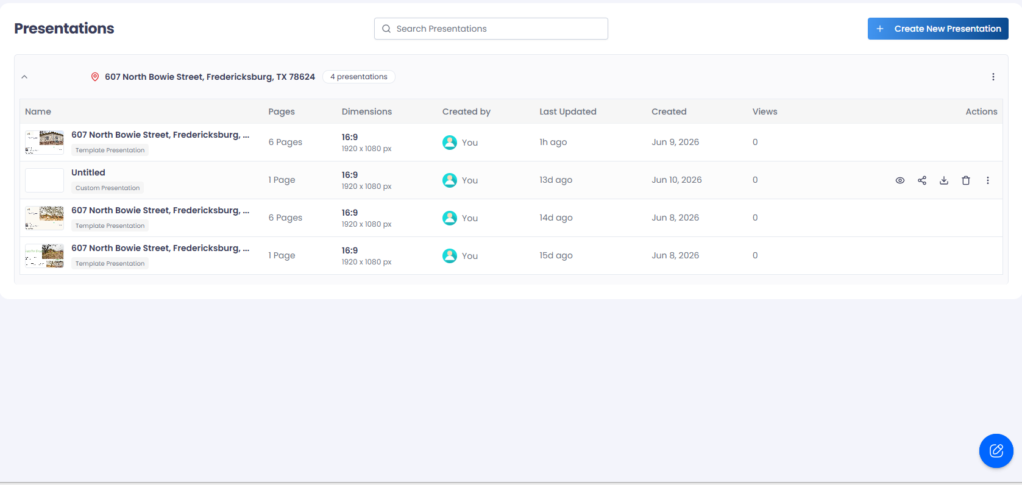Image resolution: width=1022 pixels, height=485 pixels.
Task: Click the Dimensions column header
Action: click(367, 112)
